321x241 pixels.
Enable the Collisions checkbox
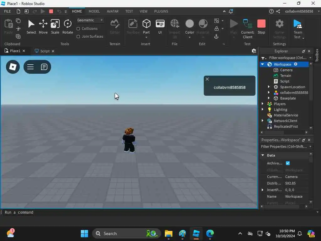pos(78,29)
